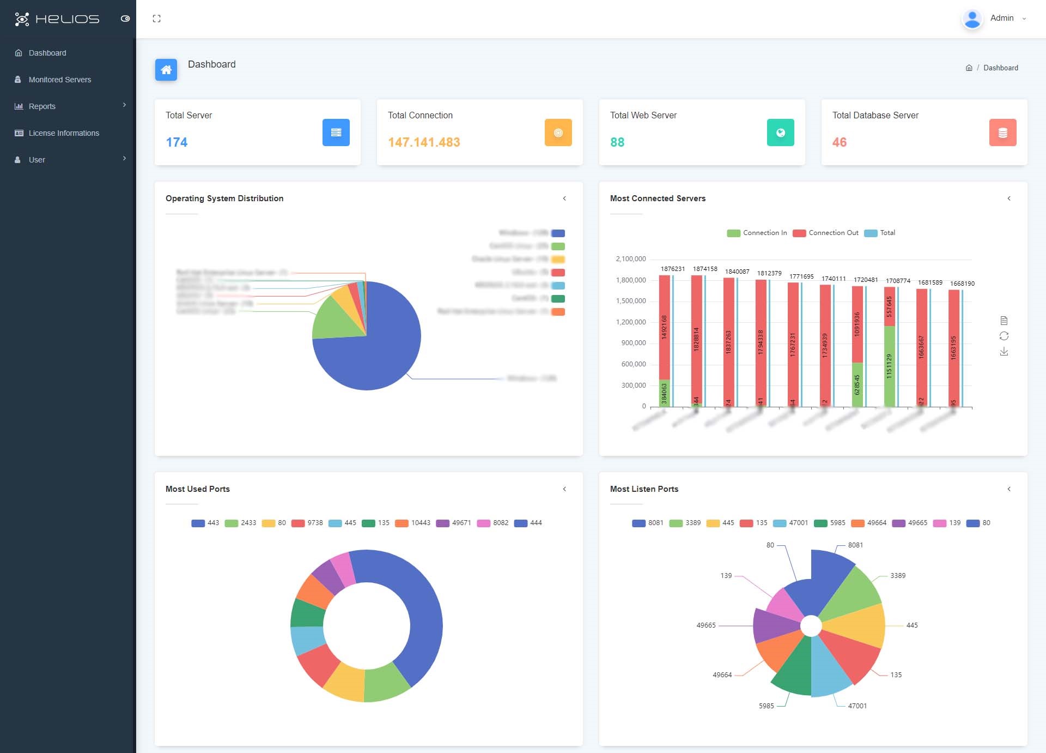Image resolution: width=1046 pixels, height=753 pixels.
Task: Expand the User submenu
Action: point(125,159)
